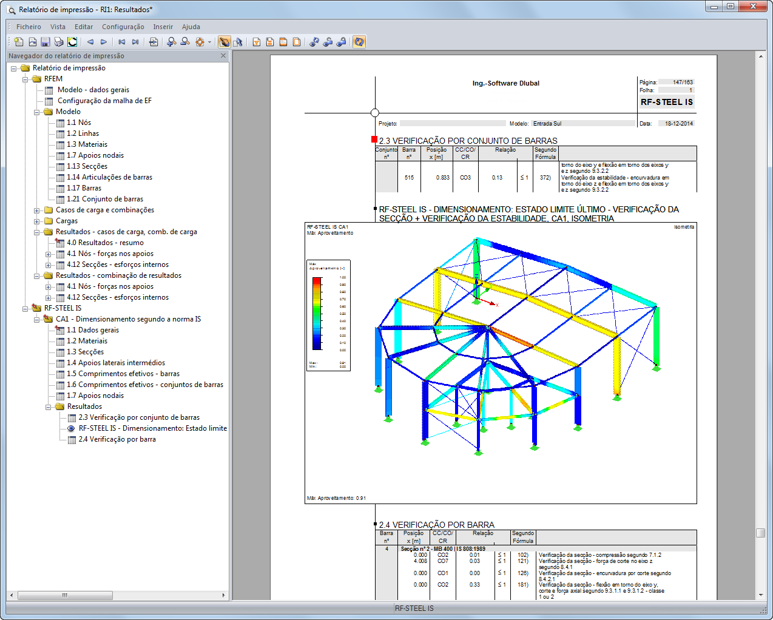Select Modelo - dados gerais tree item
Screen dimensions: 773x620
click(x=93, y=90)
